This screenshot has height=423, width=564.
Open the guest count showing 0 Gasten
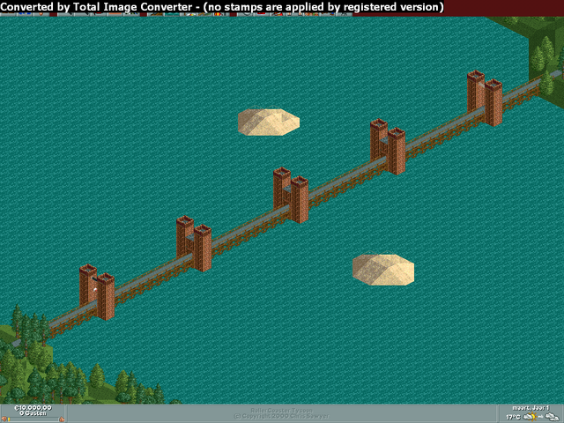(x=33, y=413)
